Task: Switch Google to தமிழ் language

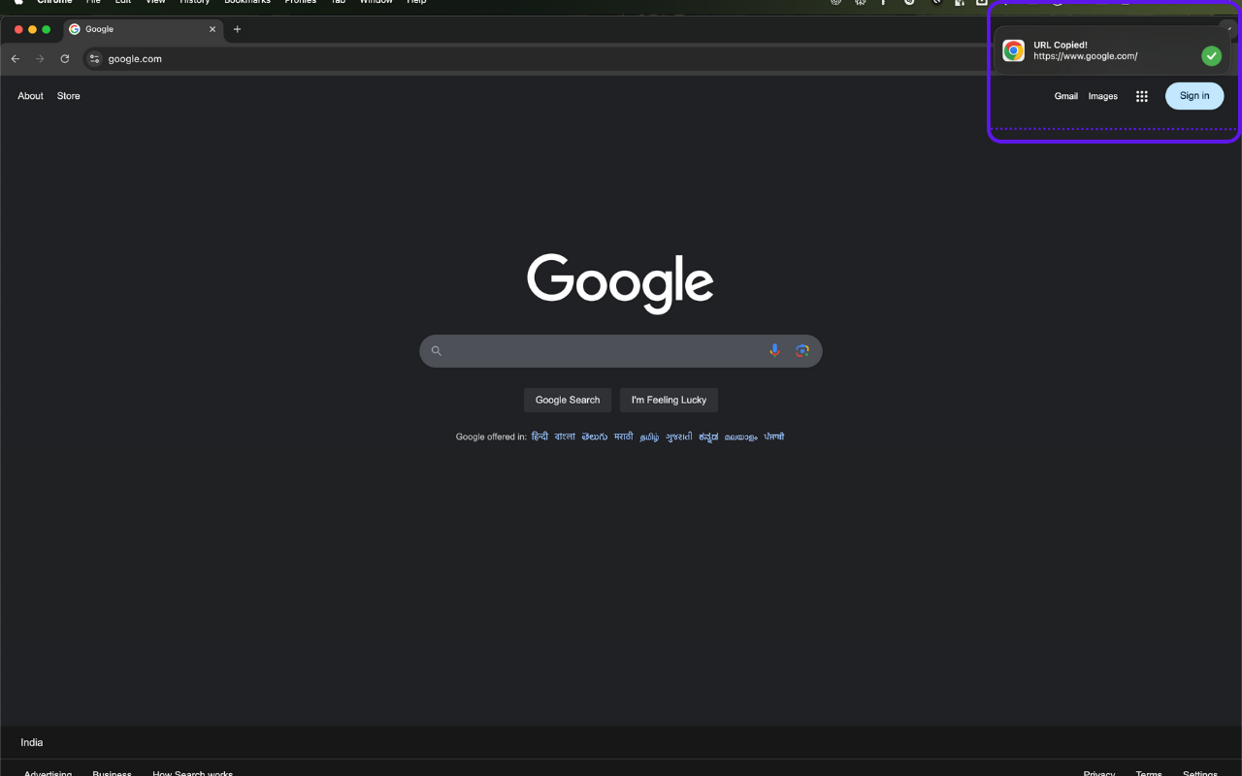Action: pos(650,437)
